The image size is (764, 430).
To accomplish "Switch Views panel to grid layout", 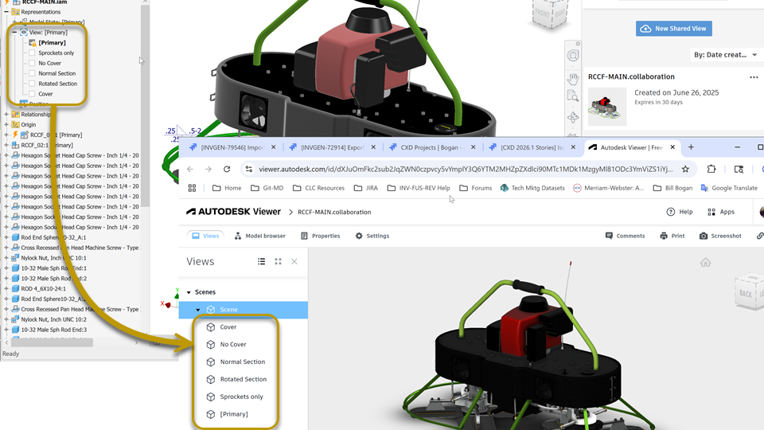I will pos(279,262).
